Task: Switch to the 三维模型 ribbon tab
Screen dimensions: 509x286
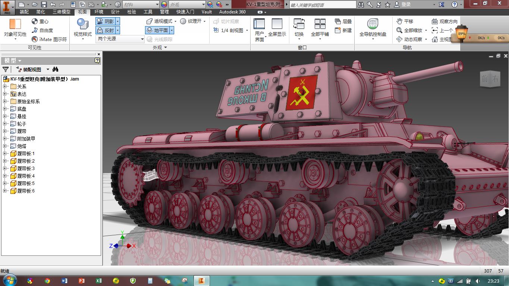Action: [62, 12]
